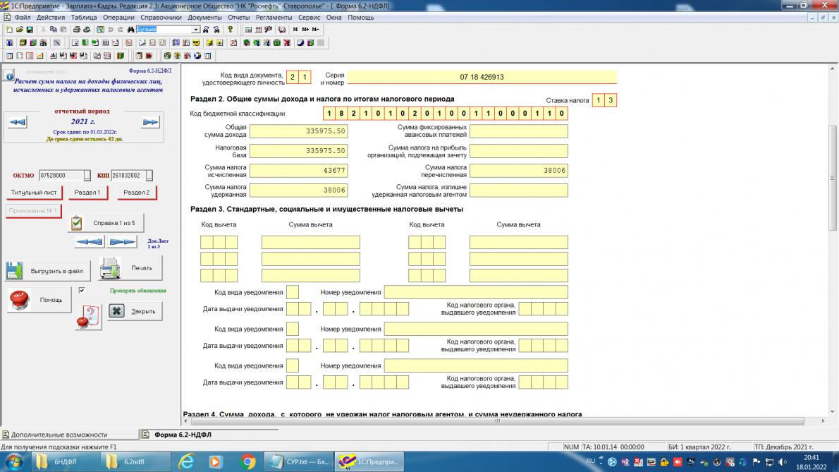This screenshot has width=839, height=472.
Task: Open the Сервис menu
Action: click(310, 17)
